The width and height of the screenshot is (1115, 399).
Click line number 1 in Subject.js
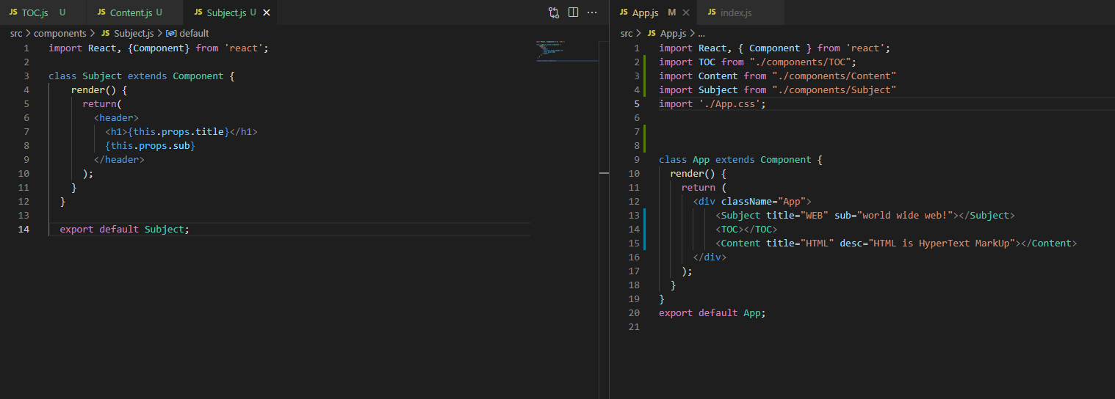click(x=26, y=48)
